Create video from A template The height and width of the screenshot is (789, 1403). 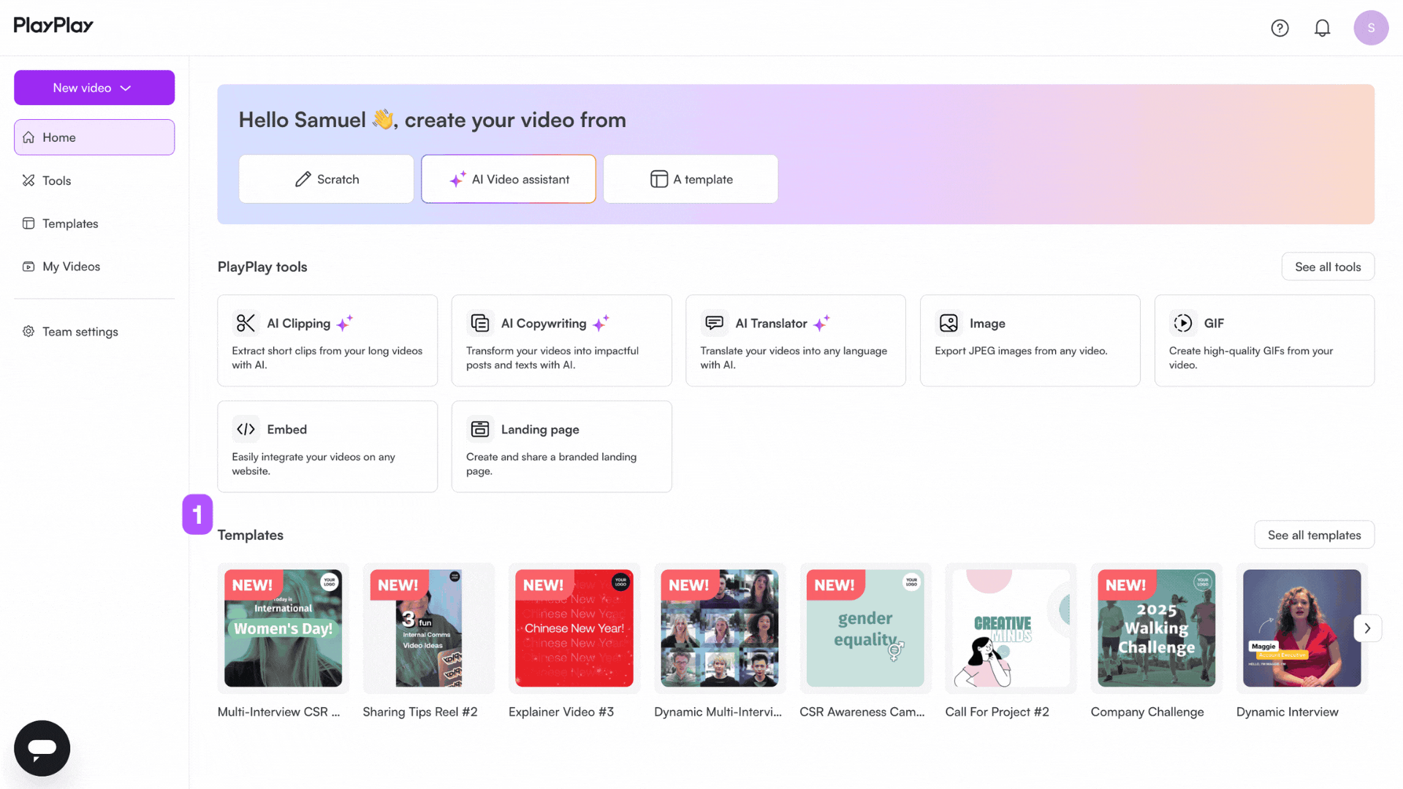click(691, 179)
